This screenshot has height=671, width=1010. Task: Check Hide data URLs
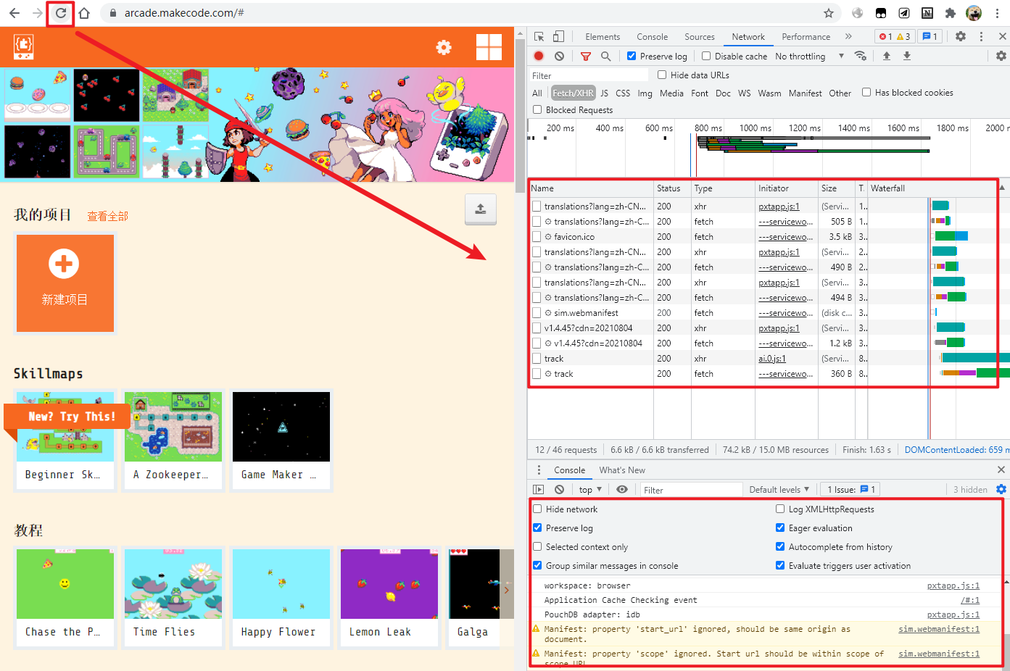tap(662, 75)
